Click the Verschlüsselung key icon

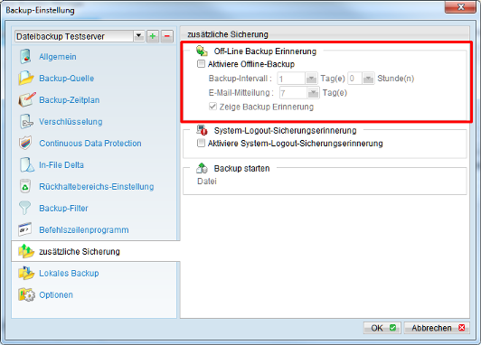tap(26, 122)
